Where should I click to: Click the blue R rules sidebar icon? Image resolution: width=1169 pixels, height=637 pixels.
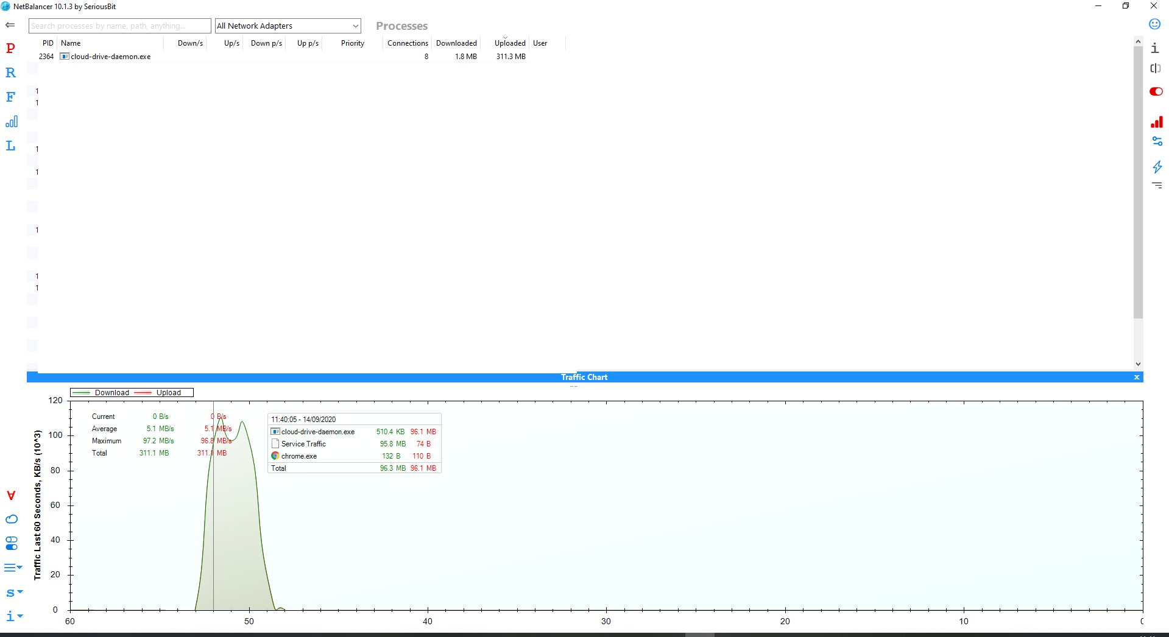(10, 72)
